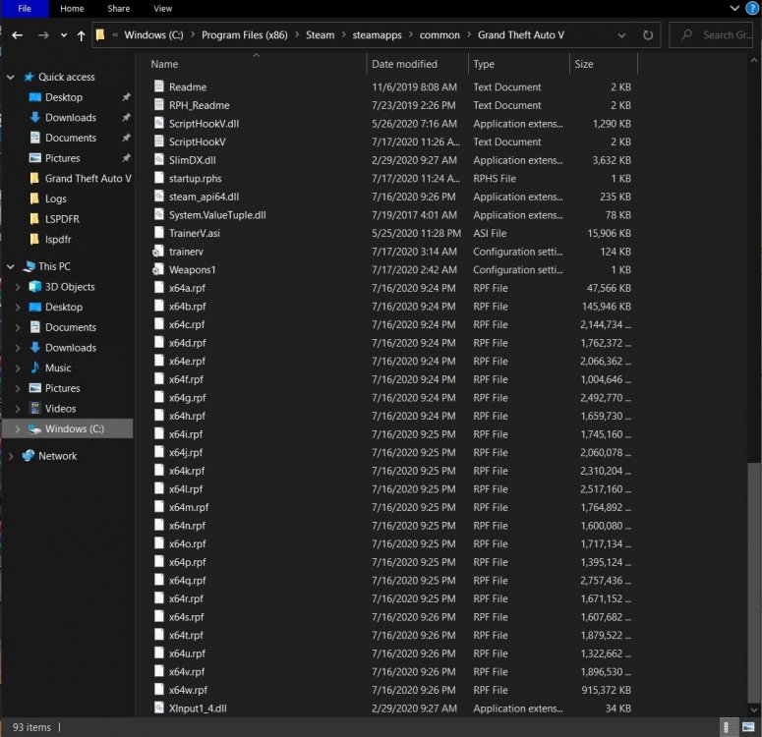Expand the Network tree node
Screen dimensions: 762x737
coord(11,456)
